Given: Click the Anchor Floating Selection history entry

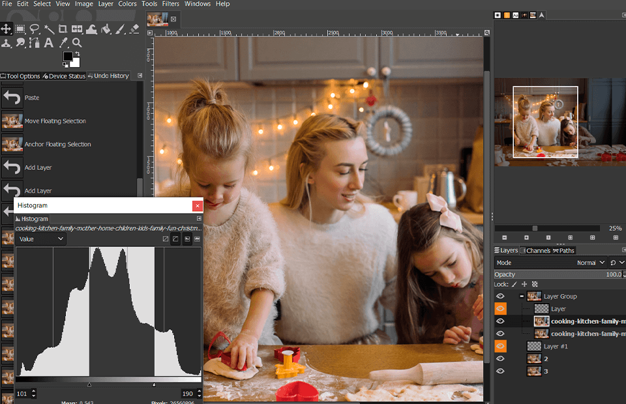Looking at the screenshot, I should (x=57, y=144).
